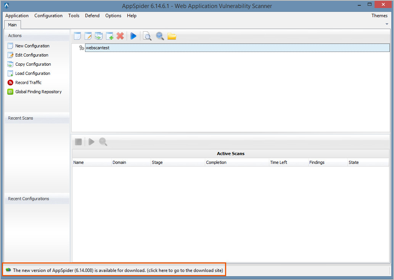The width and height of the screenshot is (394, 280).
Task: Click the Completion column header
Action: click(x=216, y=162)
